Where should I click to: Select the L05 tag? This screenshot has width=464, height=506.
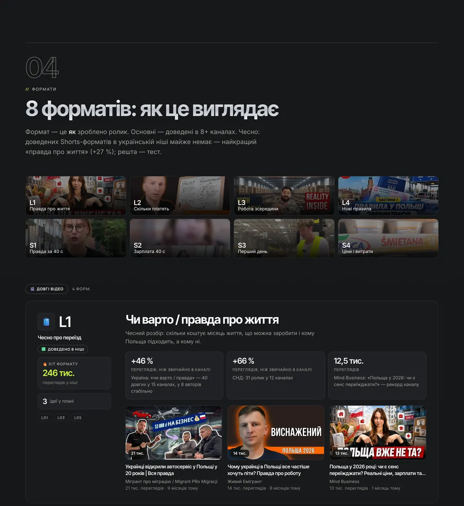[78, 418]
